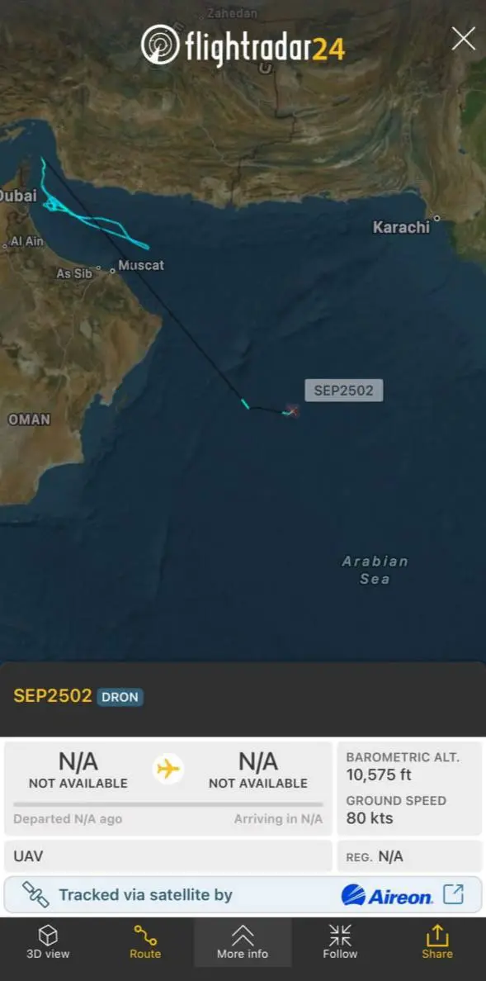The width and height of the screenshot is (486, 981).
Task: Click the red drone marker on map
Action: [x=292, y=410]
